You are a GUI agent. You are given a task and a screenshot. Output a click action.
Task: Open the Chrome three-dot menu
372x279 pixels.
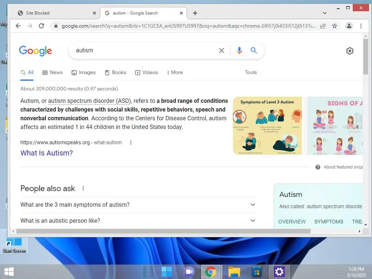click(x=361, y=26)
